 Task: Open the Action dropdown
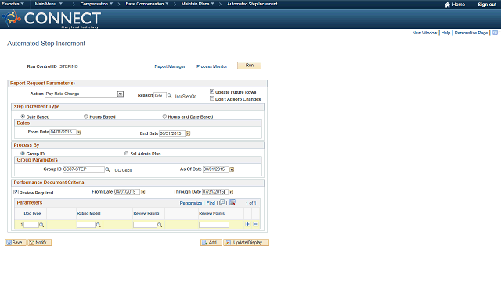(x=121, y=94)
